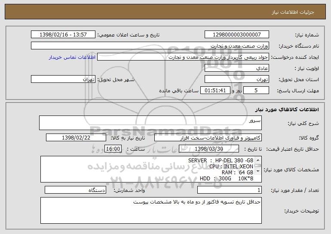Click the days remaining field showing 5

(256, 90)
